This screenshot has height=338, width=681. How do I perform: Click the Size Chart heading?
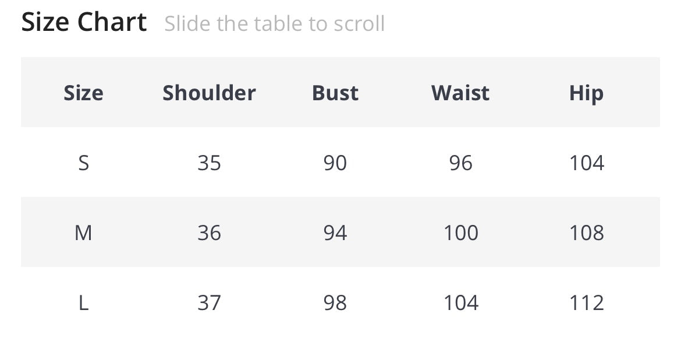[x=84, y=23]
